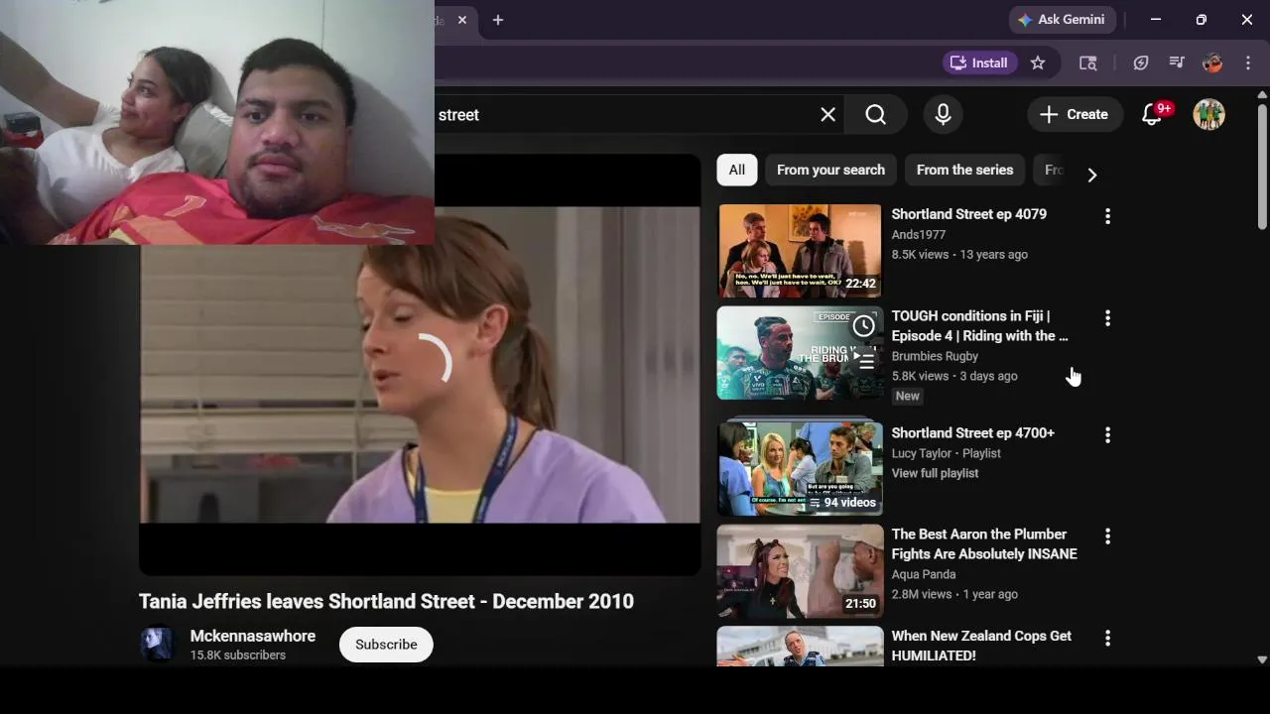Show more filter chips with the right arrow
The width and height of the screenshot is (1270, 714).
click(x=1091, y=175)
